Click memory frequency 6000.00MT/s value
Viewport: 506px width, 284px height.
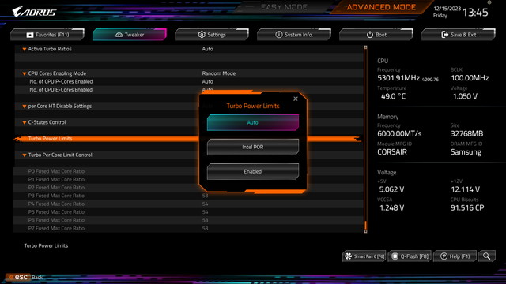tap(399, 133)
